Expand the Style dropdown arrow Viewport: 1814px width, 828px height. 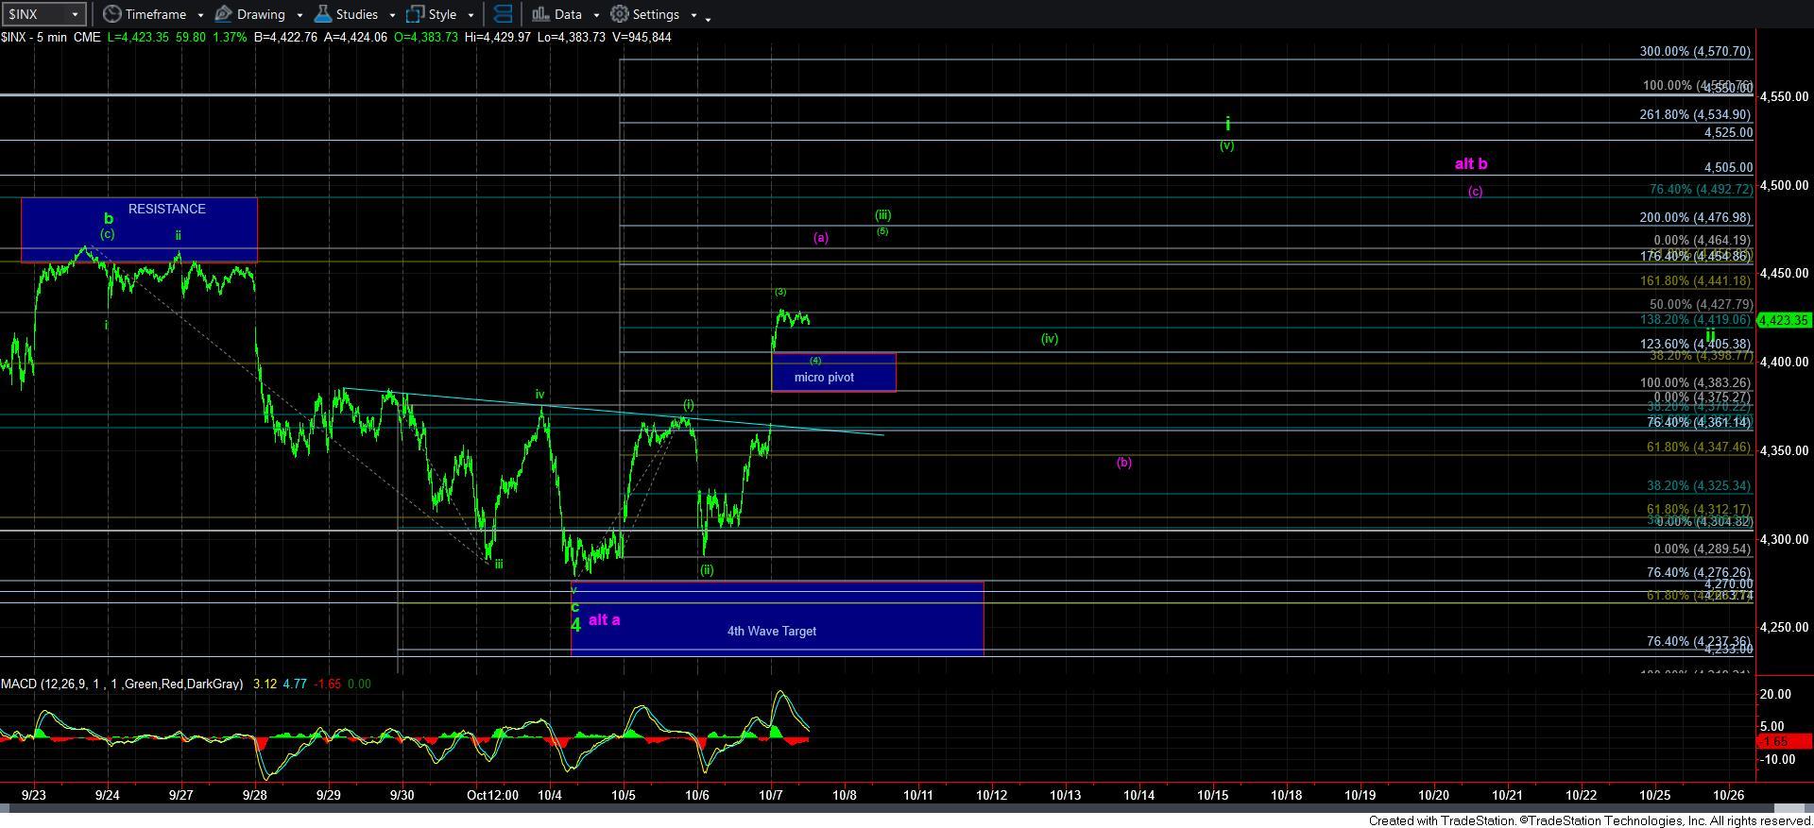471,15
